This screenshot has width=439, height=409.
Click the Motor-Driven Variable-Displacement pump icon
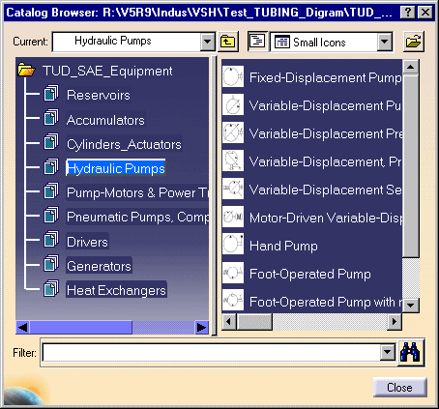[x=233, y=218]
